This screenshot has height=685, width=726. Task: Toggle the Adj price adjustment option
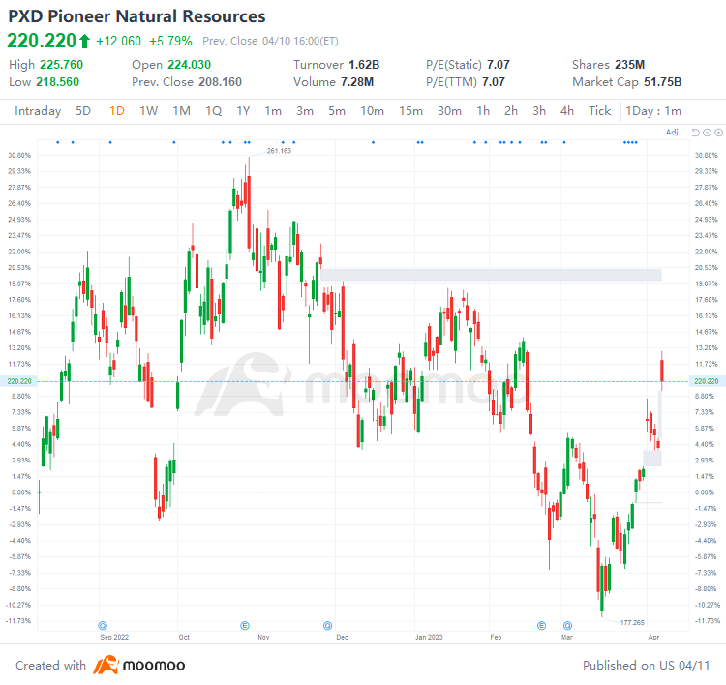pyautogui.click(x=673, y=132)
